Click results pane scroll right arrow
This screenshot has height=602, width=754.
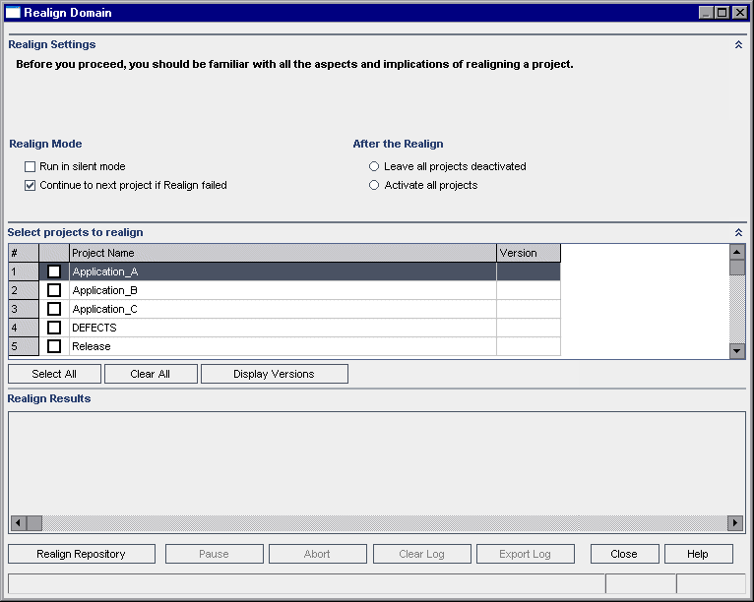click(x=734, y=522)
